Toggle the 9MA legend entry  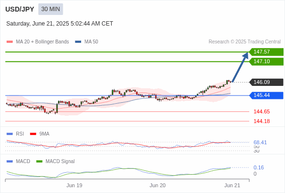pyautogui.click(x=40, y=134)
